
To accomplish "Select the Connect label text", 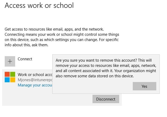I will click(25, 59).
